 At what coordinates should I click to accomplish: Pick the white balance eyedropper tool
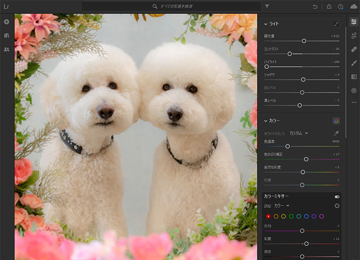336,133
